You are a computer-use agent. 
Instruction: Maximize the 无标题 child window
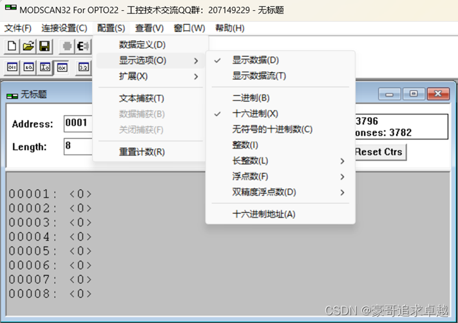point(414,94)
